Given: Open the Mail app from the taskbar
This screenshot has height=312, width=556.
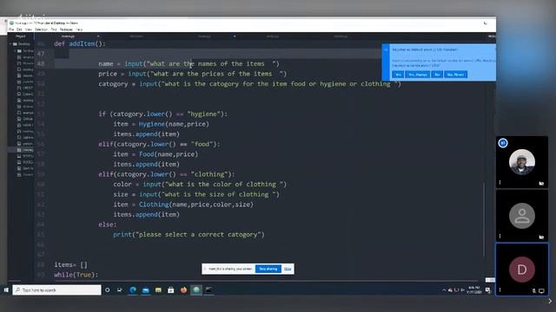Looking at the screenshot, I should 145,290.
